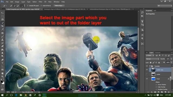Click the Add to Selection mode icon

14,6
